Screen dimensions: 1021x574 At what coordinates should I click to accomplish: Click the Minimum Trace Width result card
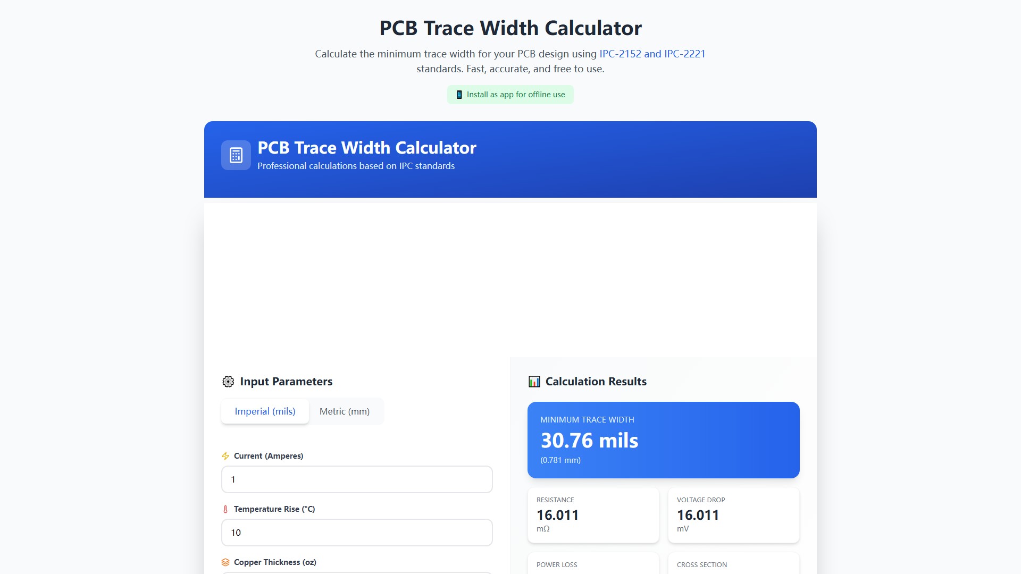click(663, 440)
